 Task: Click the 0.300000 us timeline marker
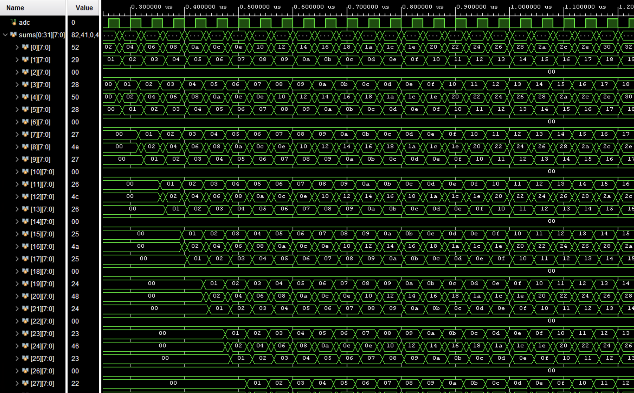[152, 7]
